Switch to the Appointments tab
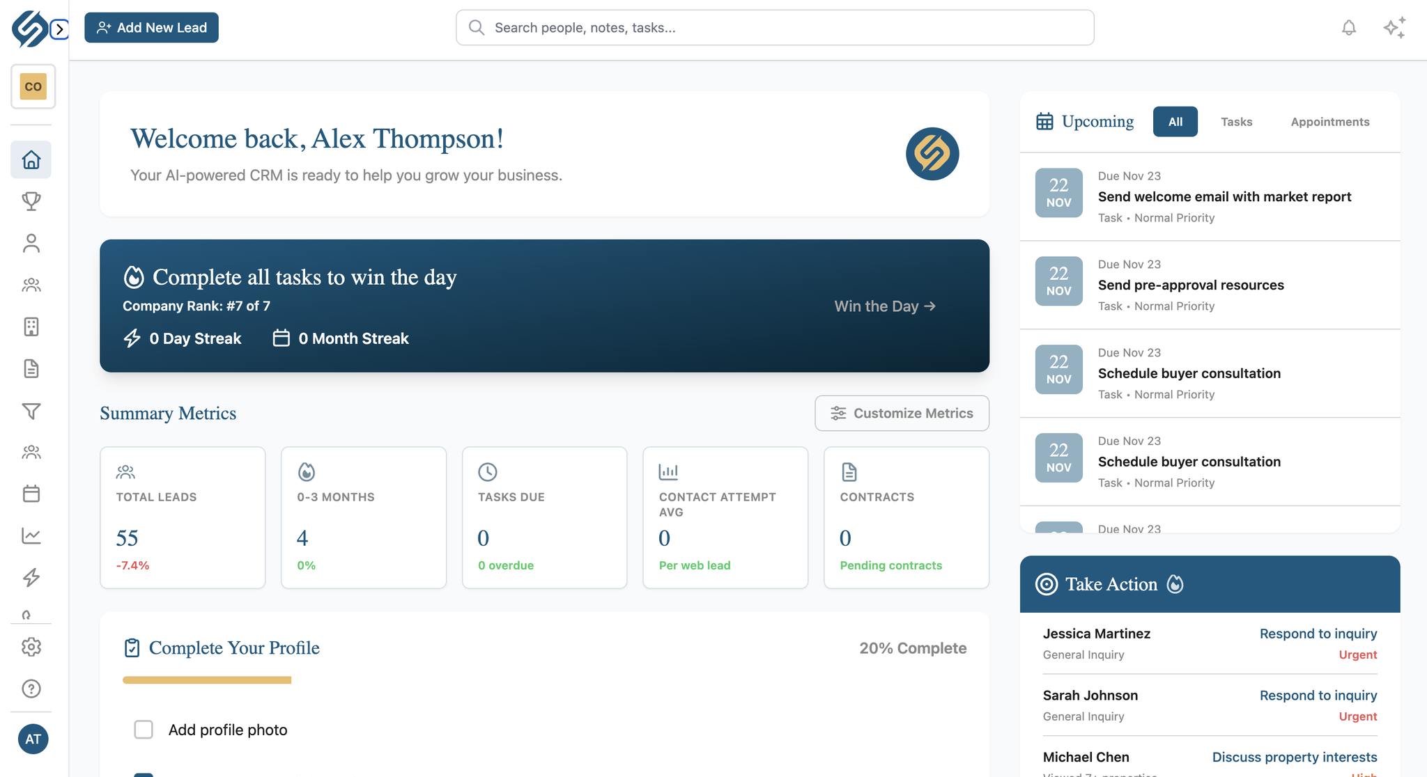 pyautogui.click(x=1329, y=121)
